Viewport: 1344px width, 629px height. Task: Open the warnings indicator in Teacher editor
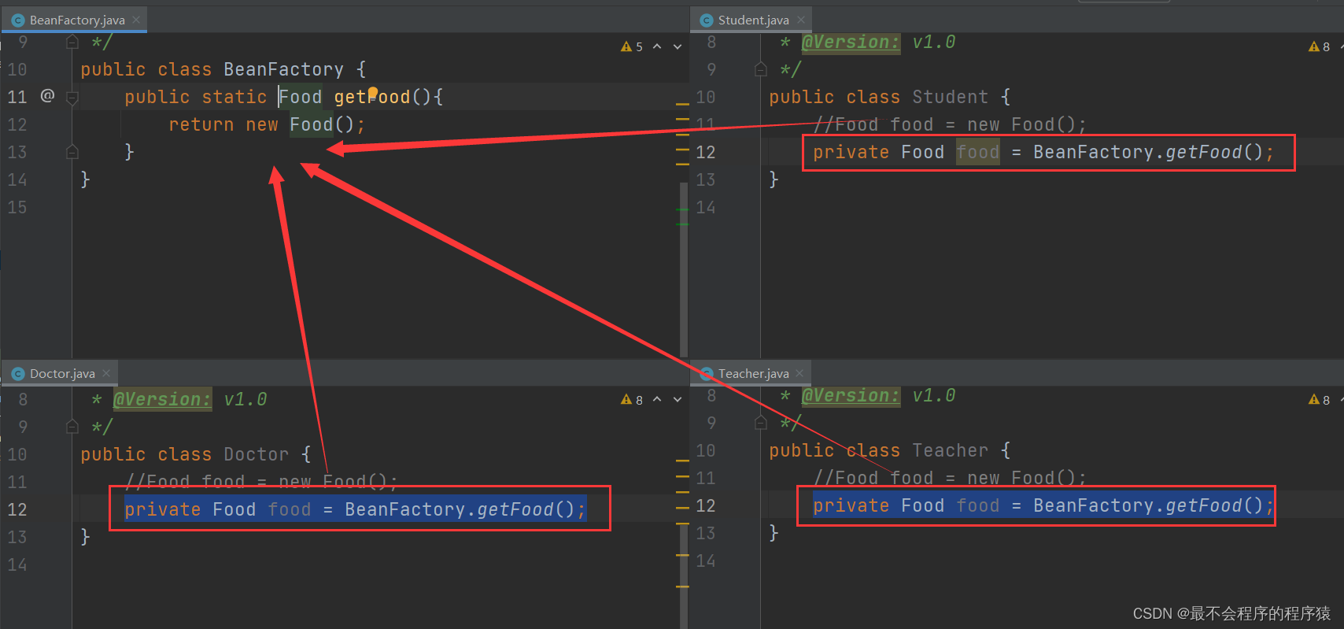click(1320, 400)
